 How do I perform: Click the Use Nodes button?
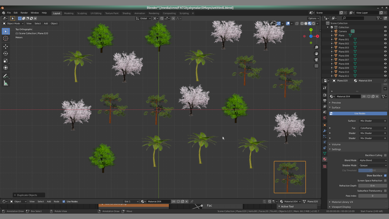(x=360, y=113)
